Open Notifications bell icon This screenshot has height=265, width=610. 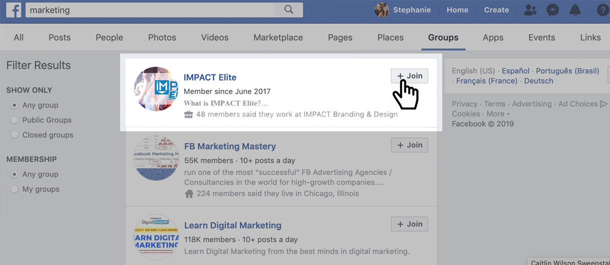(575, 10)
